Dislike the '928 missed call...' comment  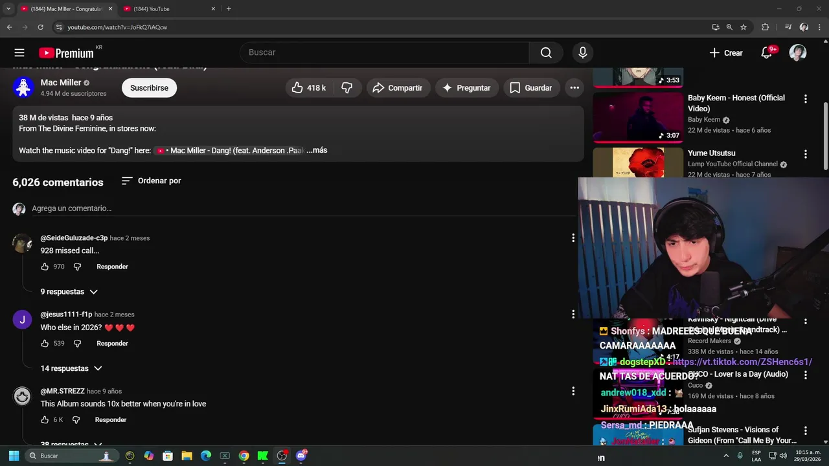coord(77,267)
